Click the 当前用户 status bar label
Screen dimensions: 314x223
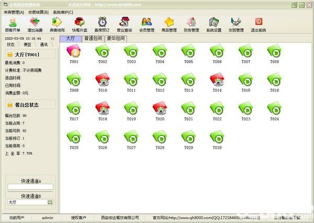click(x=17, y=218)
